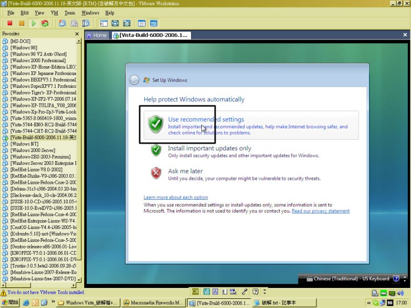The width and height of the screenshot is (411, 308).
Task: Toggle the sidebar view toolbar icon
Action: click(x=104, y=23)
